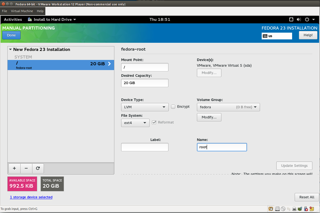Click the SYSTEM group heading

tap(23, 57)
